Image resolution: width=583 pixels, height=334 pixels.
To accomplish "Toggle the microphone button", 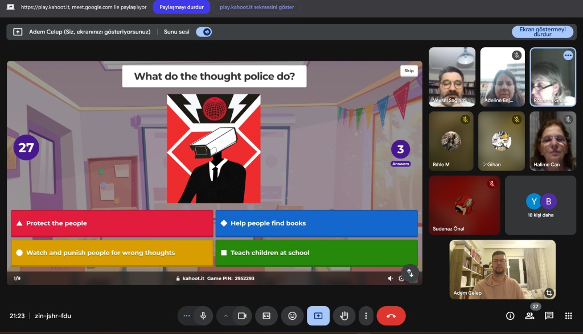I will click(x=203, y=316).
